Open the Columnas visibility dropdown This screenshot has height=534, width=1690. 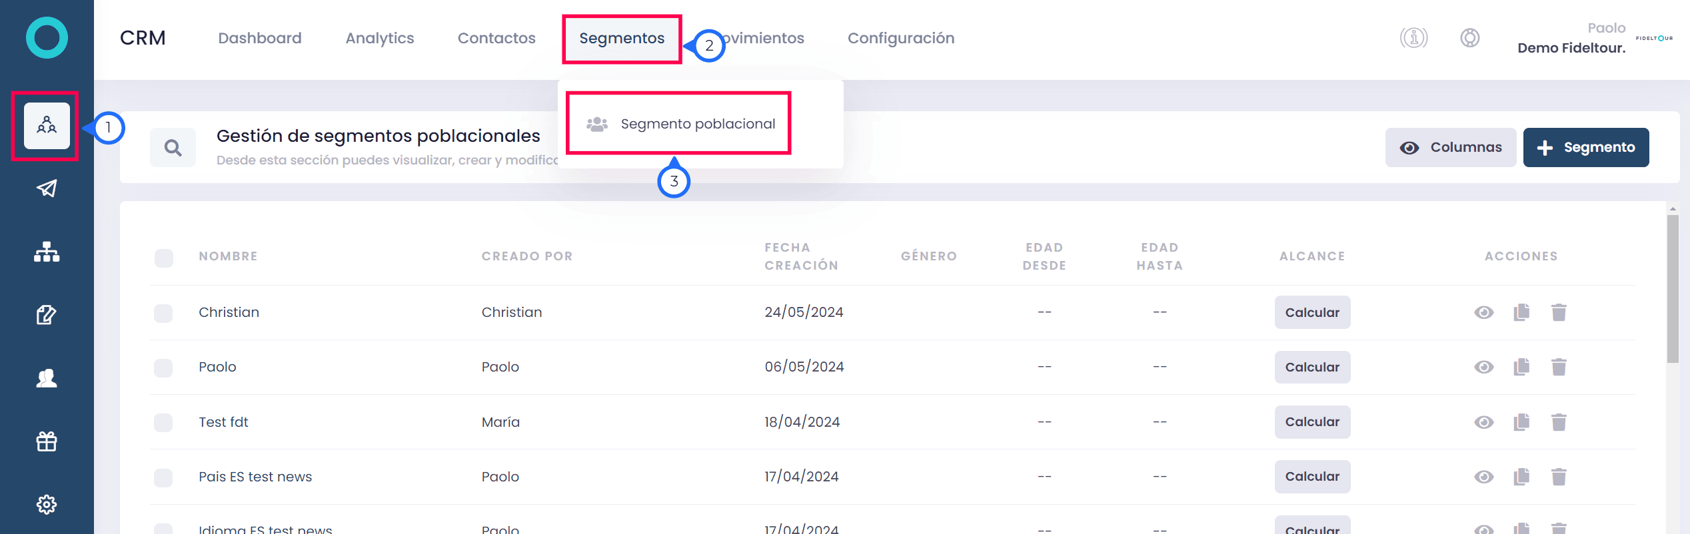[x=1451, y=147]
